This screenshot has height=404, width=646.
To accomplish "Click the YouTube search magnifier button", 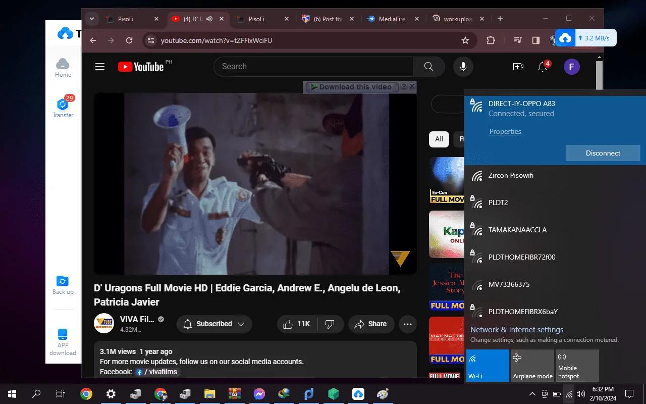I will point(429,67).
